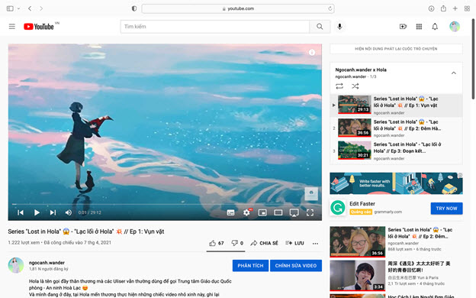Open notifications bell

click(435, 27)
